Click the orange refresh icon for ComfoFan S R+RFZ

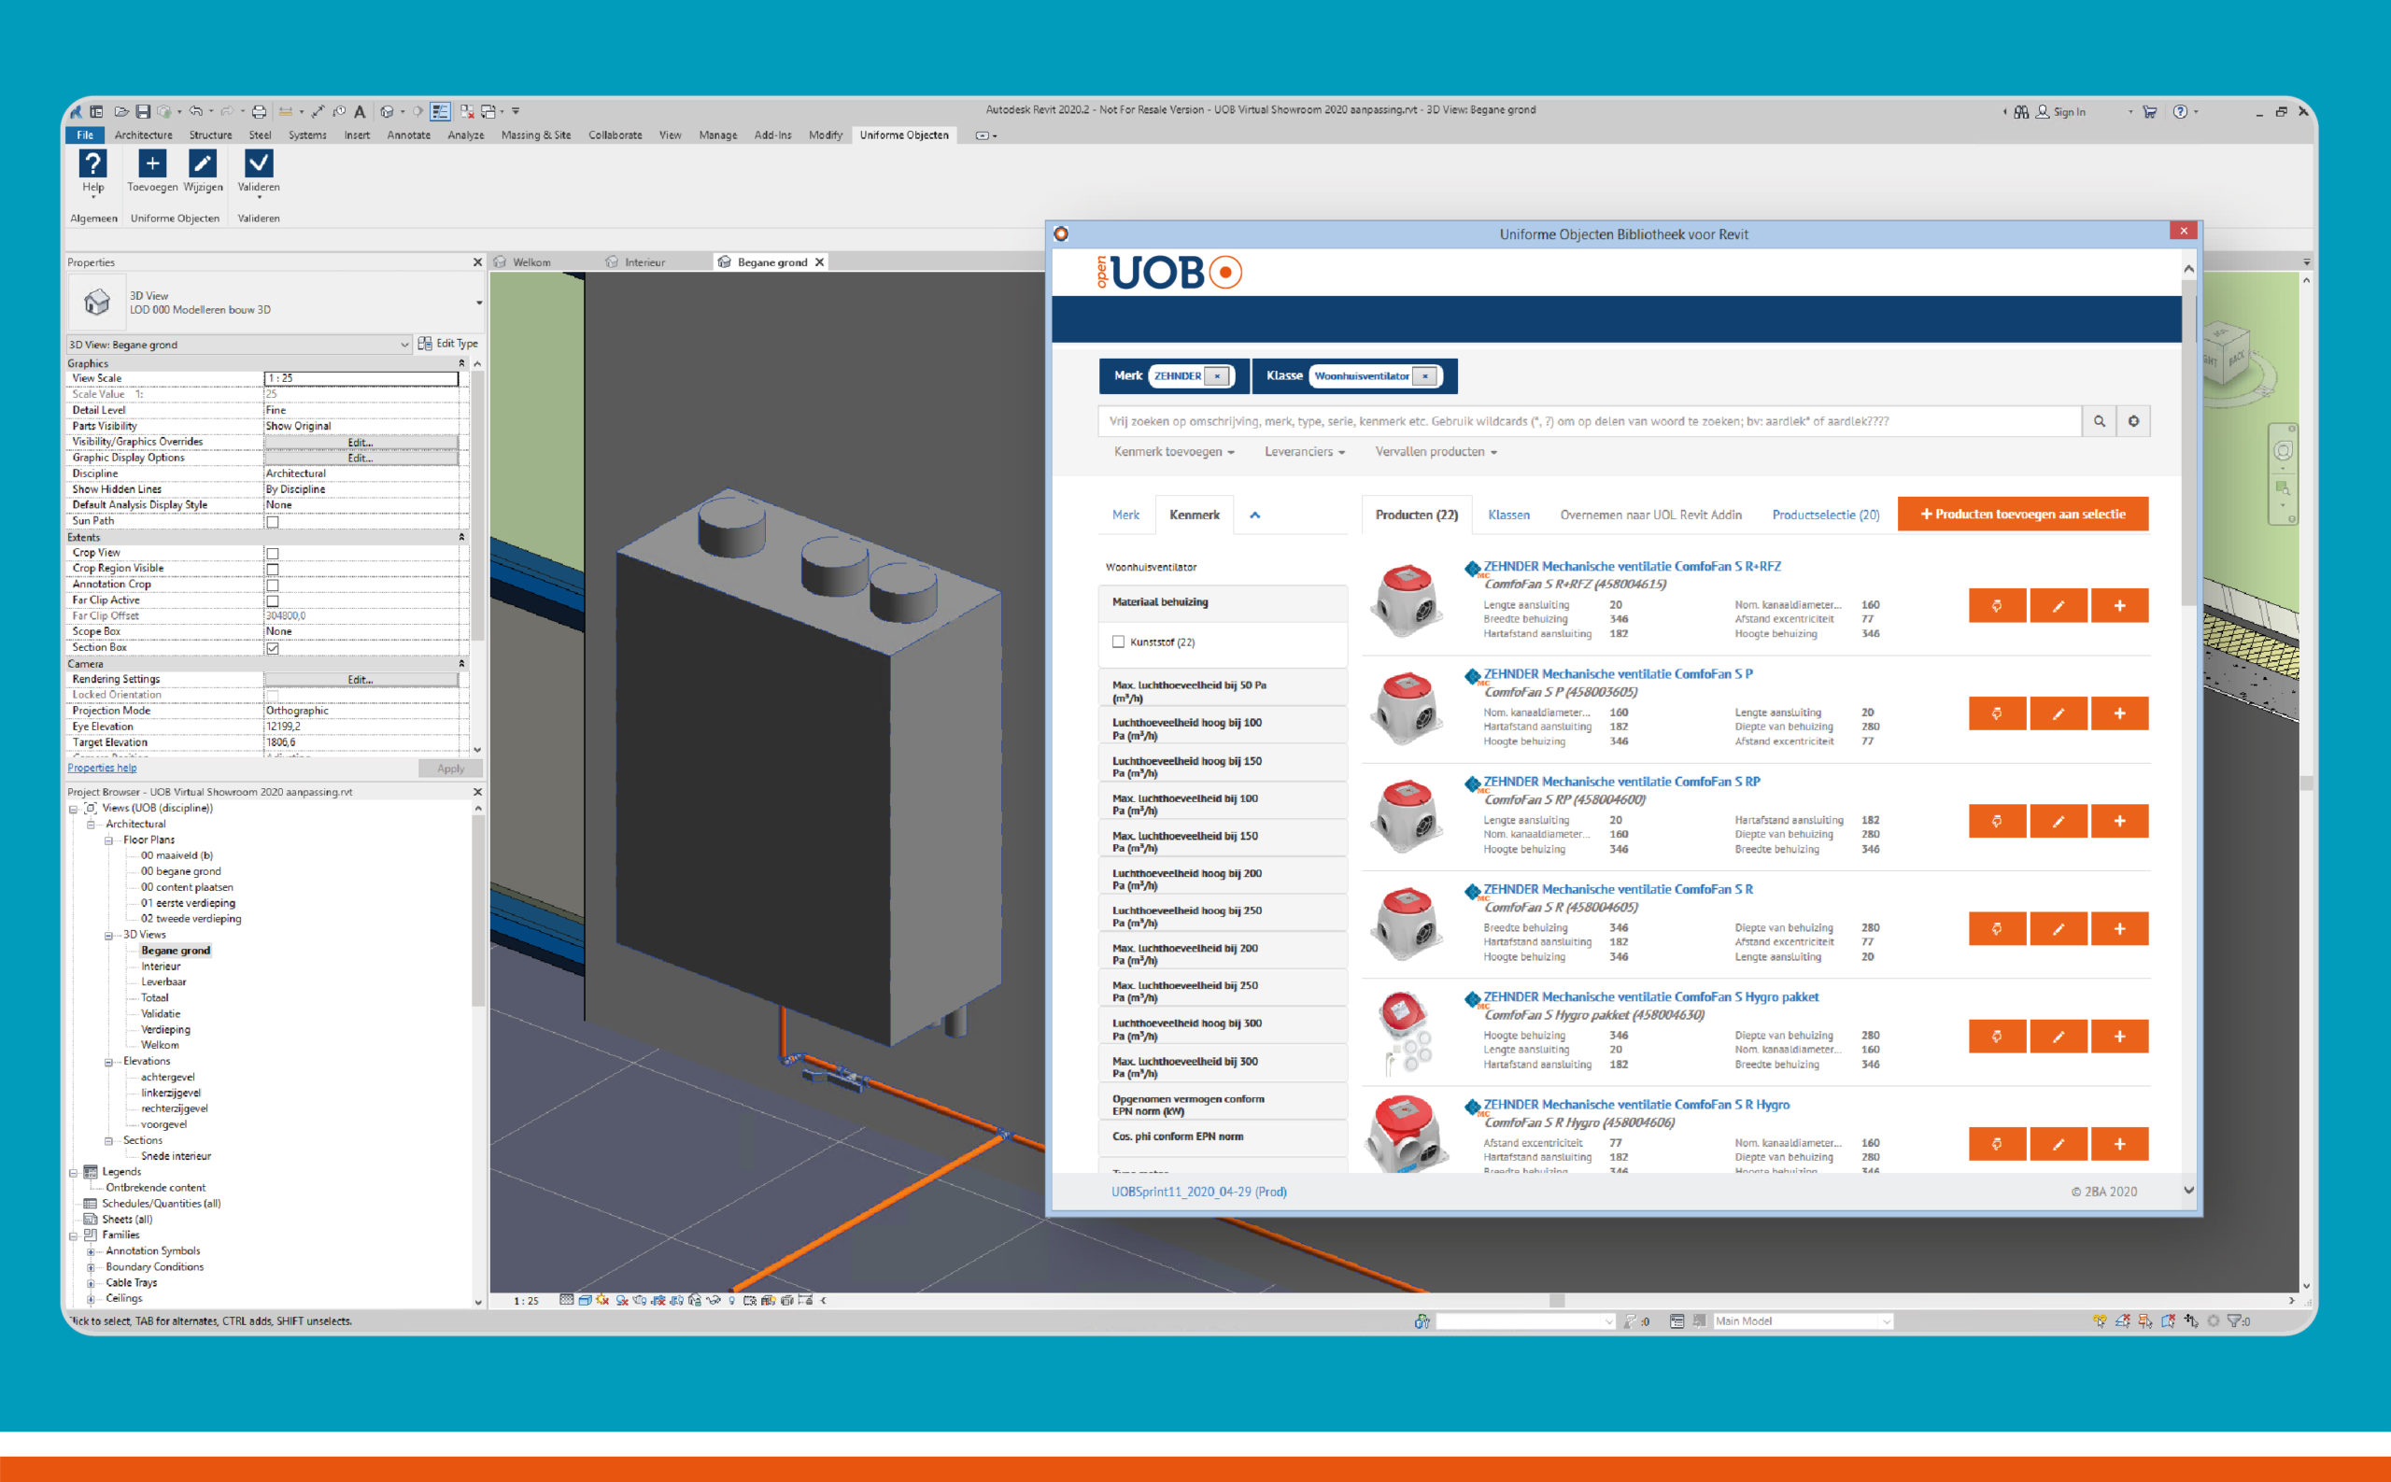coord(1997,606)
